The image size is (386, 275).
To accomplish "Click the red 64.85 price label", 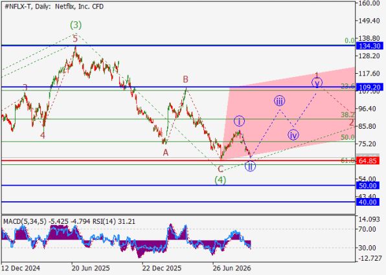I will pyautogui.click(x=367, y=161).
